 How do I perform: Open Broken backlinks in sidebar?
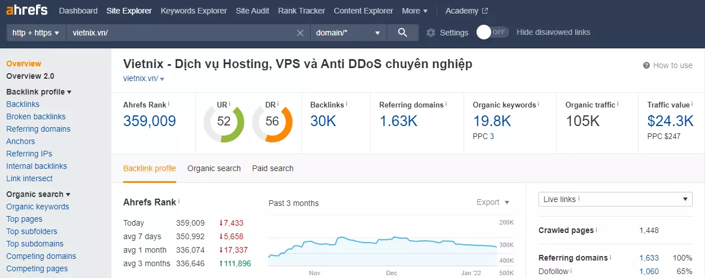(36, 116)
